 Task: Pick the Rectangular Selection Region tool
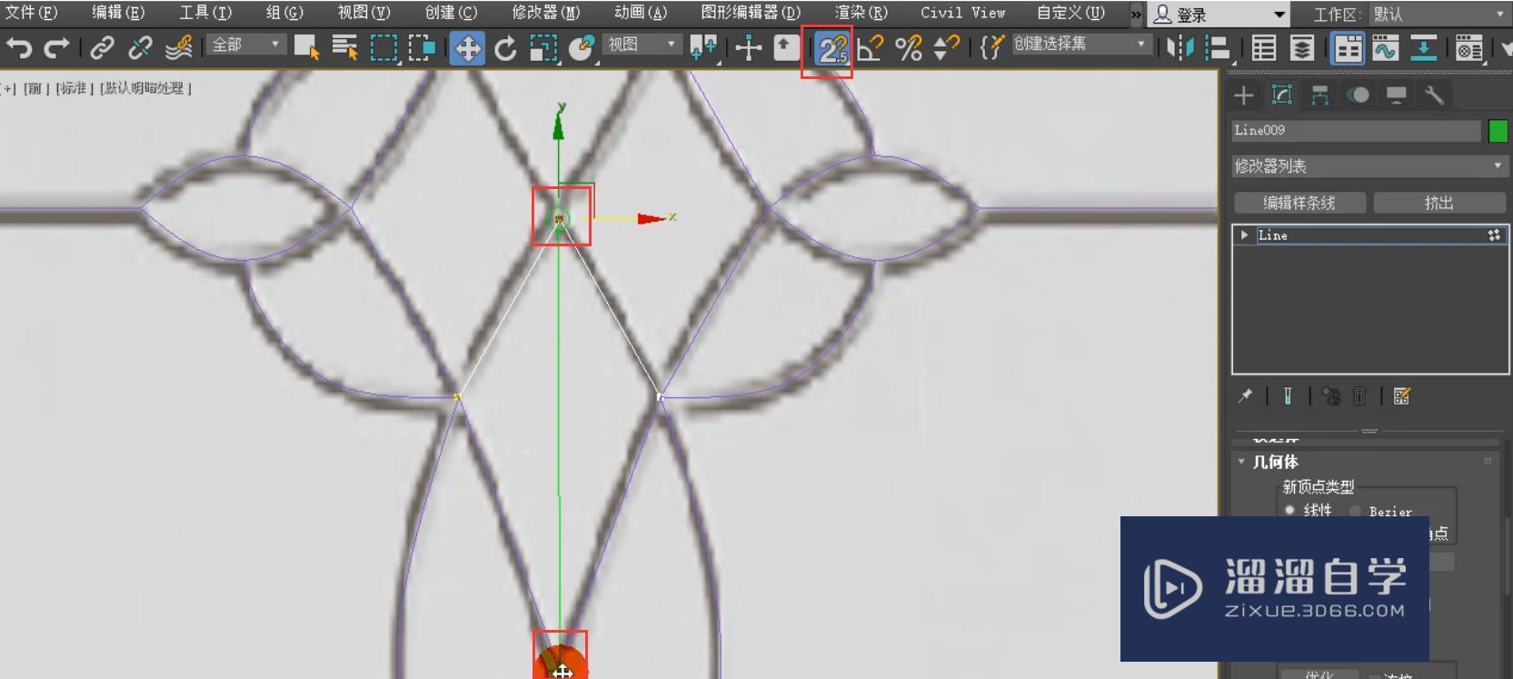tap(383, 47)
